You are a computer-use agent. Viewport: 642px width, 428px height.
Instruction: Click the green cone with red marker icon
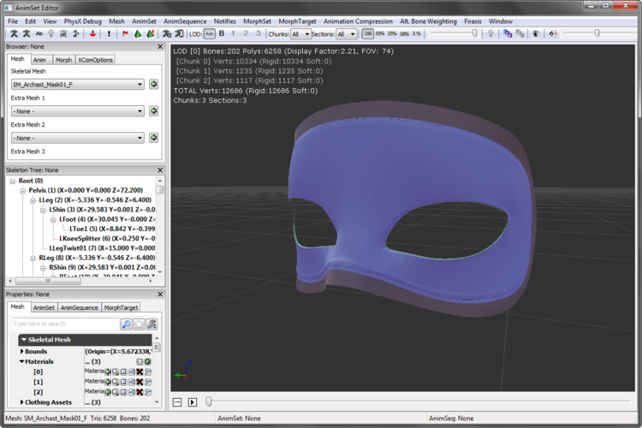point(151,33)
